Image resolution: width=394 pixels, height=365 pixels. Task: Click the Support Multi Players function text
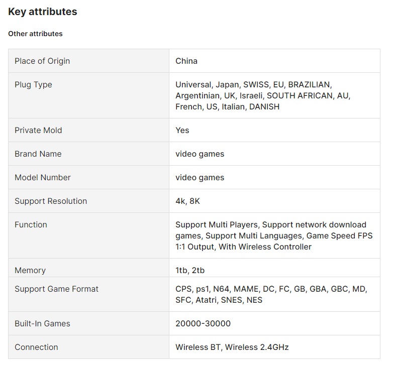click(x=217, y=224)
